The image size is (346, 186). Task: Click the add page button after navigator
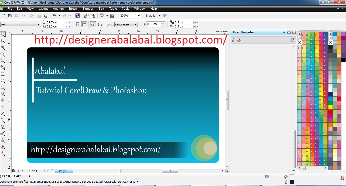(x=53, y=171)
